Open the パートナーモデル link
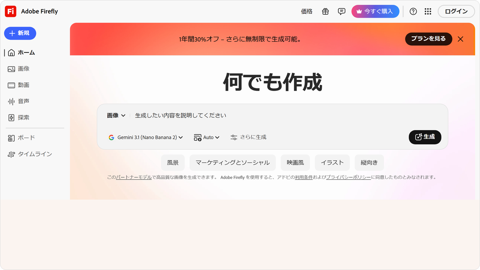Image resolution: width=480 pixels, height=270 pixels. (x=134, y=177)
